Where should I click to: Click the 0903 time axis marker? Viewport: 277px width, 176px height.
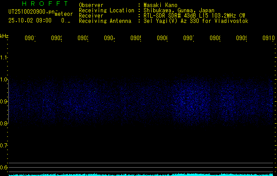(83, 38)
